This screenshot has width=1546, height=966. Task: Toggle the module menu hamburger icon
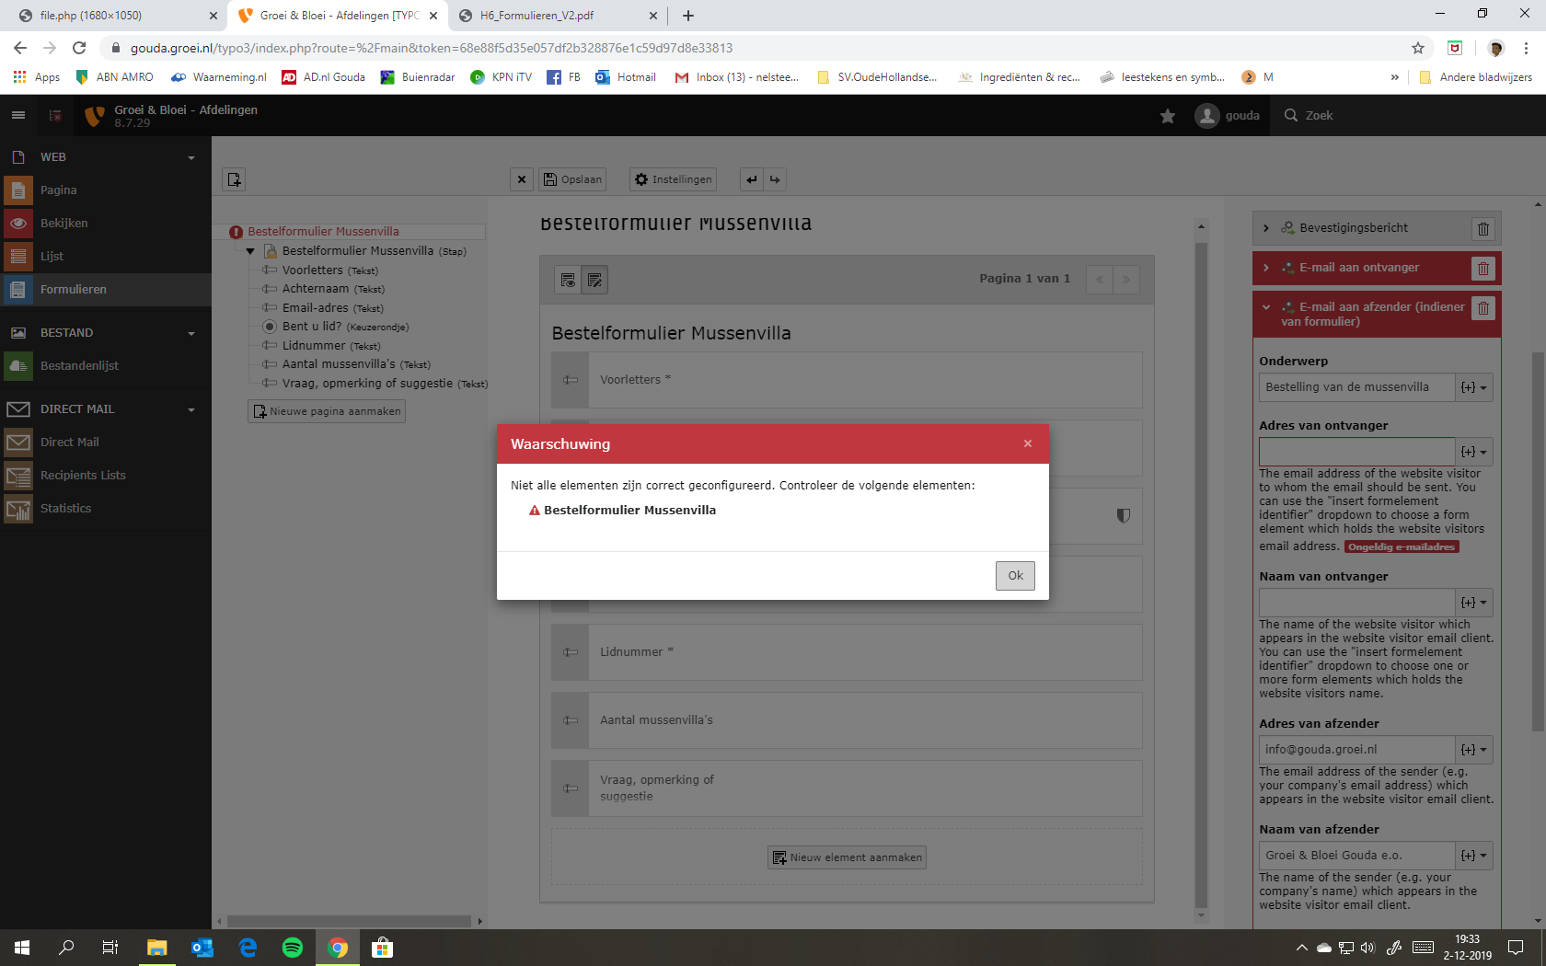(x=18, y=115)
